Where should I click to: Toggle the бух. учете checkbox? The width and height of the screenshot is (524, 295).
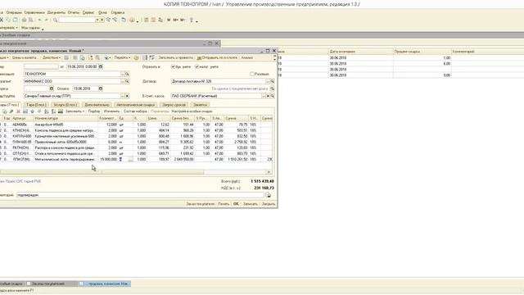pos(173,66)
